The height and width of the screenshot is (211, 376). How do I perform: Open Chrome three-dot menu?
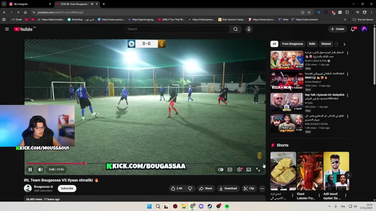point(372,12)
